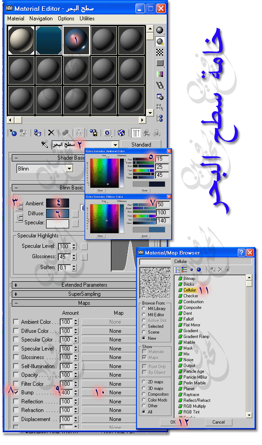Select View List + Icons in Browser

coord(184,270)
